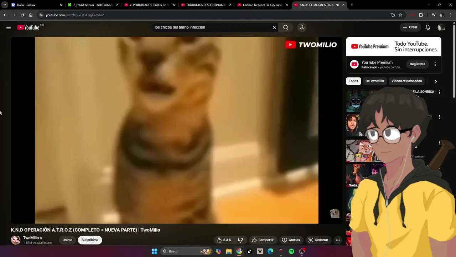Open options menu of second suggested video
This screenshot has width=456, height=257.
tap(440, 117)
